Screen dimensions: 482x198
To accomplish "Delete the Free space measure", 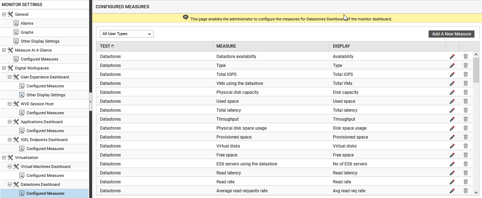I will coord(466,155).
